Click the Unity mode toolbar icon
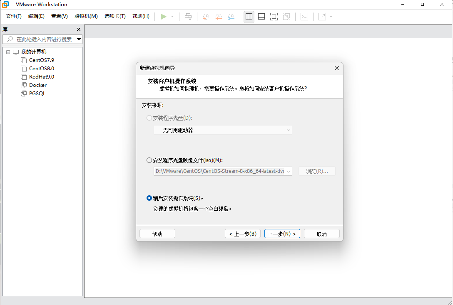 (x=286, y=17)
